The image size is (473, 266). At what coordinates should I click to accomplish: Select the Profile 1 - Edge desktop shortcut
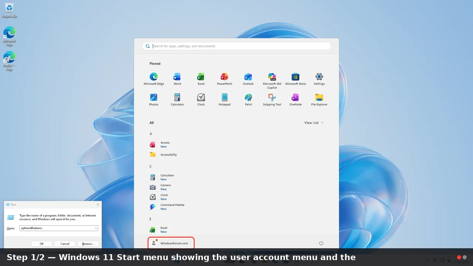(9, 61)
